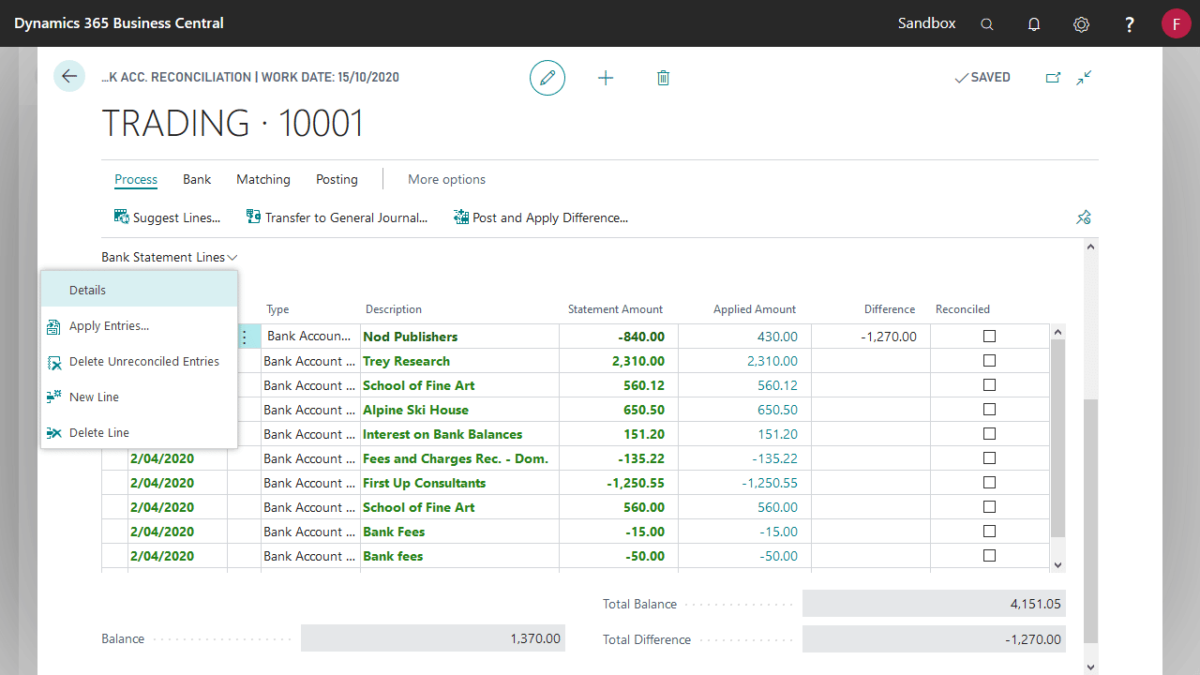Click the Suggest Lines icon
Screen dimensions: 1200x675
pos(122,217)
